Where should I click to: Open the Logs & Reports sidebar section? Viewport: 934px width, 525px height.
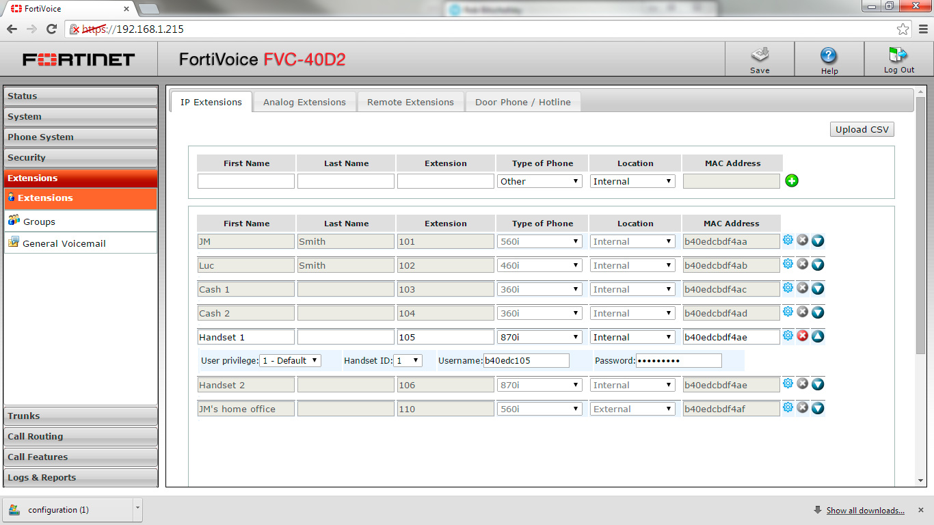click(x=81, y=478)
